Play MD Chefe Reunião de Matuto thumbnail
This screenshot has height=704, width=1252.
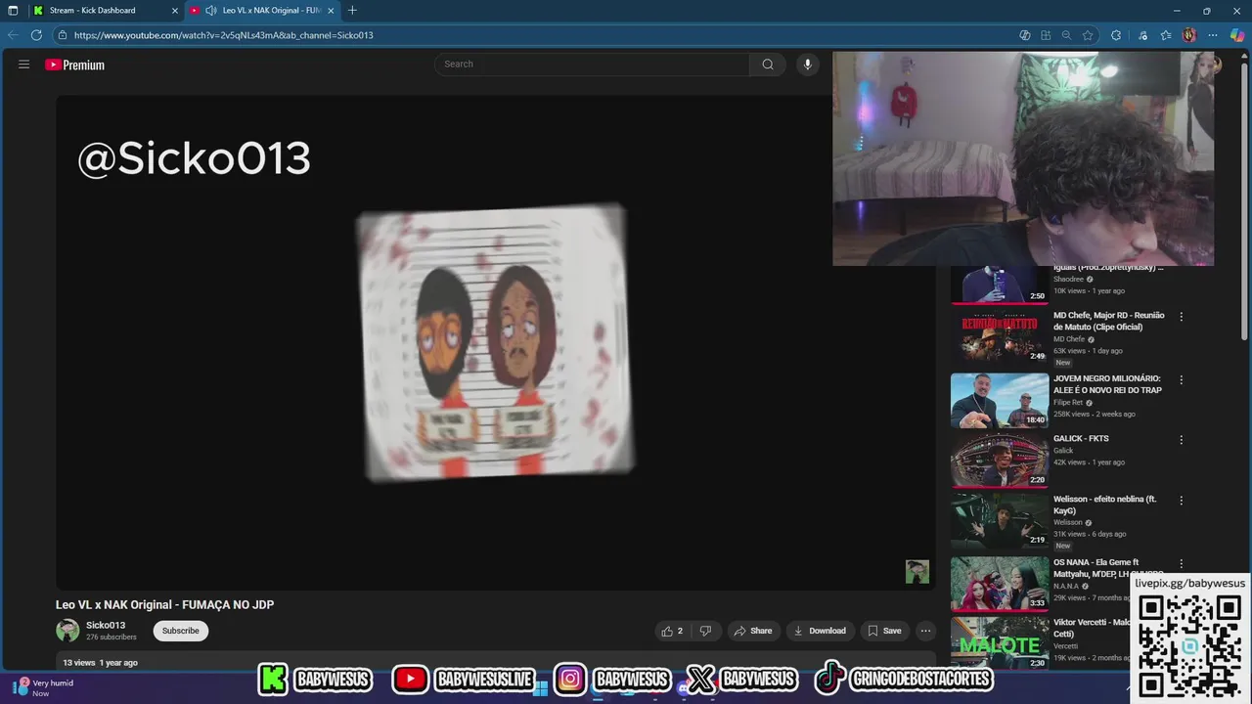[x=1000, y=337]
